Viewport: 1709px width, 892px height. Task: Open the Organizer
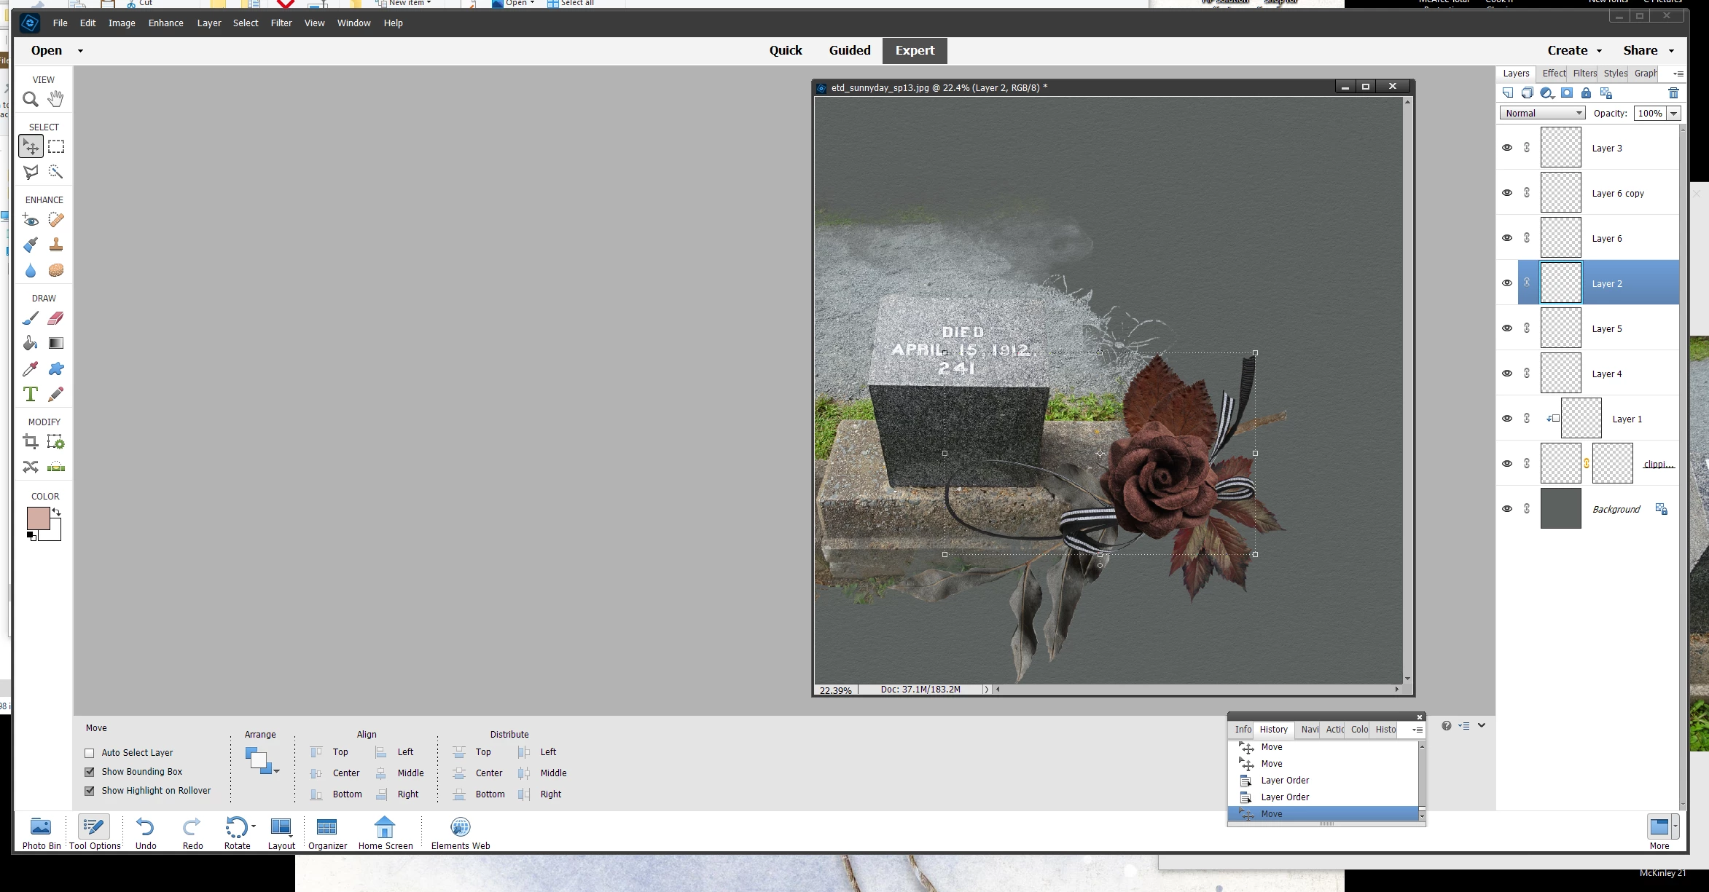coord(327,832)
